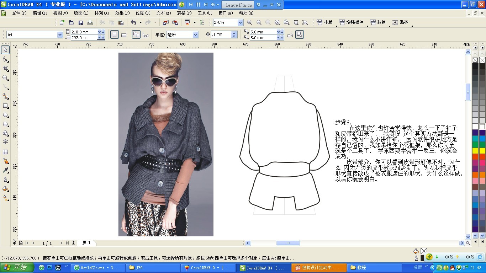
Task: Open the paper size A4 dropdown
Action: point(60,34)
